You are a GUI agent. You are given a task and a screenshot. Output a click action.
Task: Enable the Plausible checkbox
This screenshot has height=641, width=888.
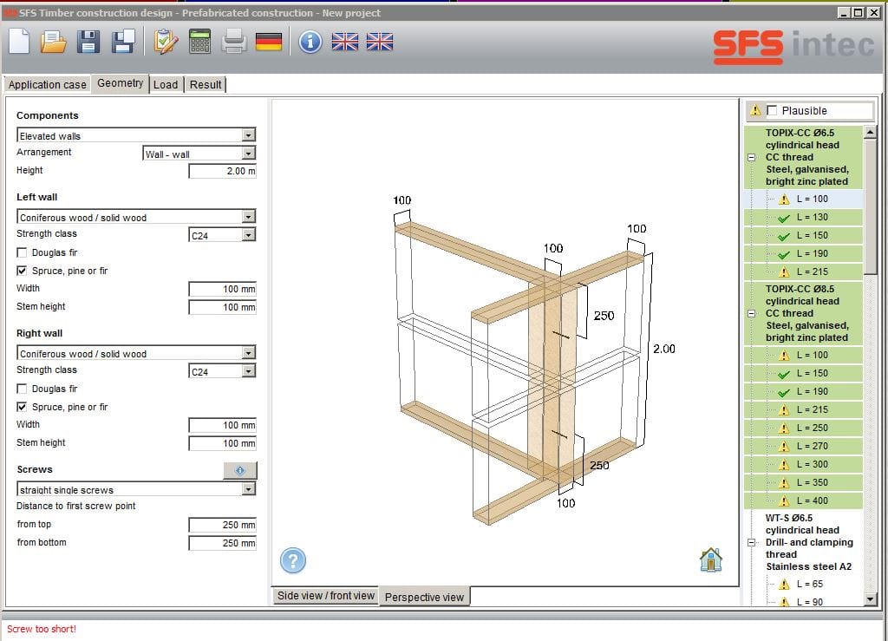point(773,111)
